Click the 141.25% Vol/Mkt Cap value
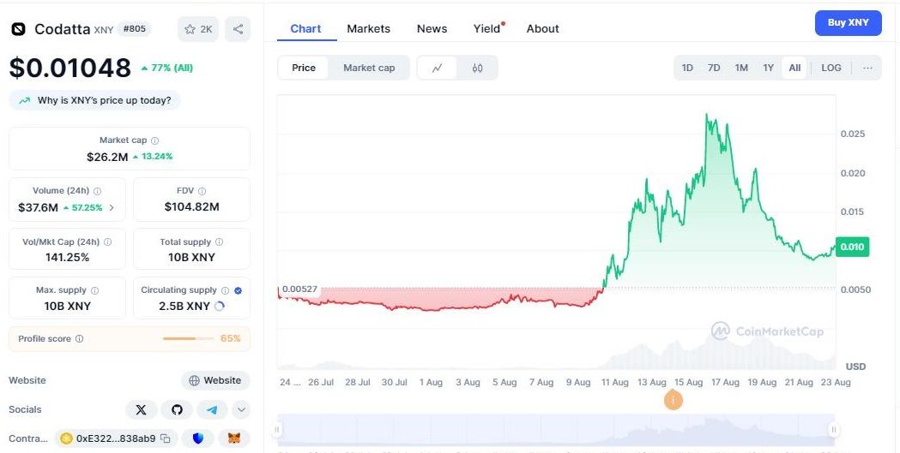Screen dimensions: 900x453 coord(67,258)
